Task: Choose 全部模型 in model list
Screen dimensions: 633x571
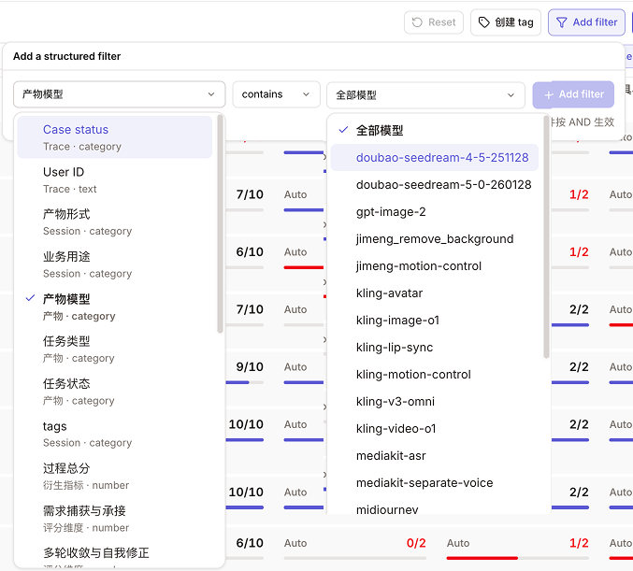Action: click(x=435, y=130)
